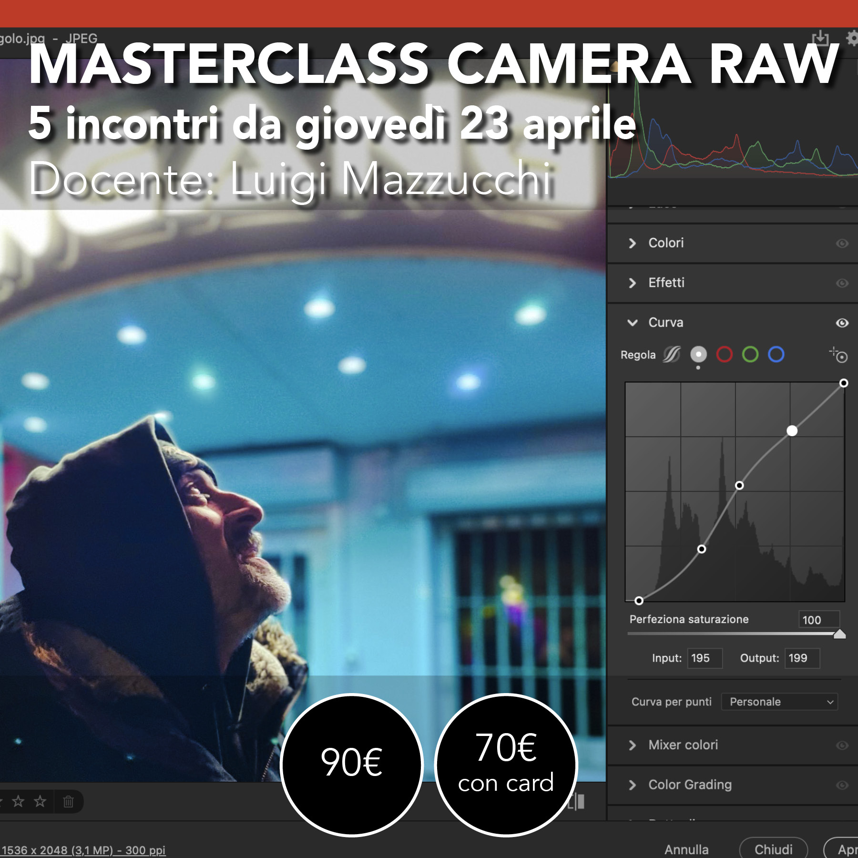Choose the blue channel curve circle
The height and width of the screenshot is (858, 858).
point(776,355)
